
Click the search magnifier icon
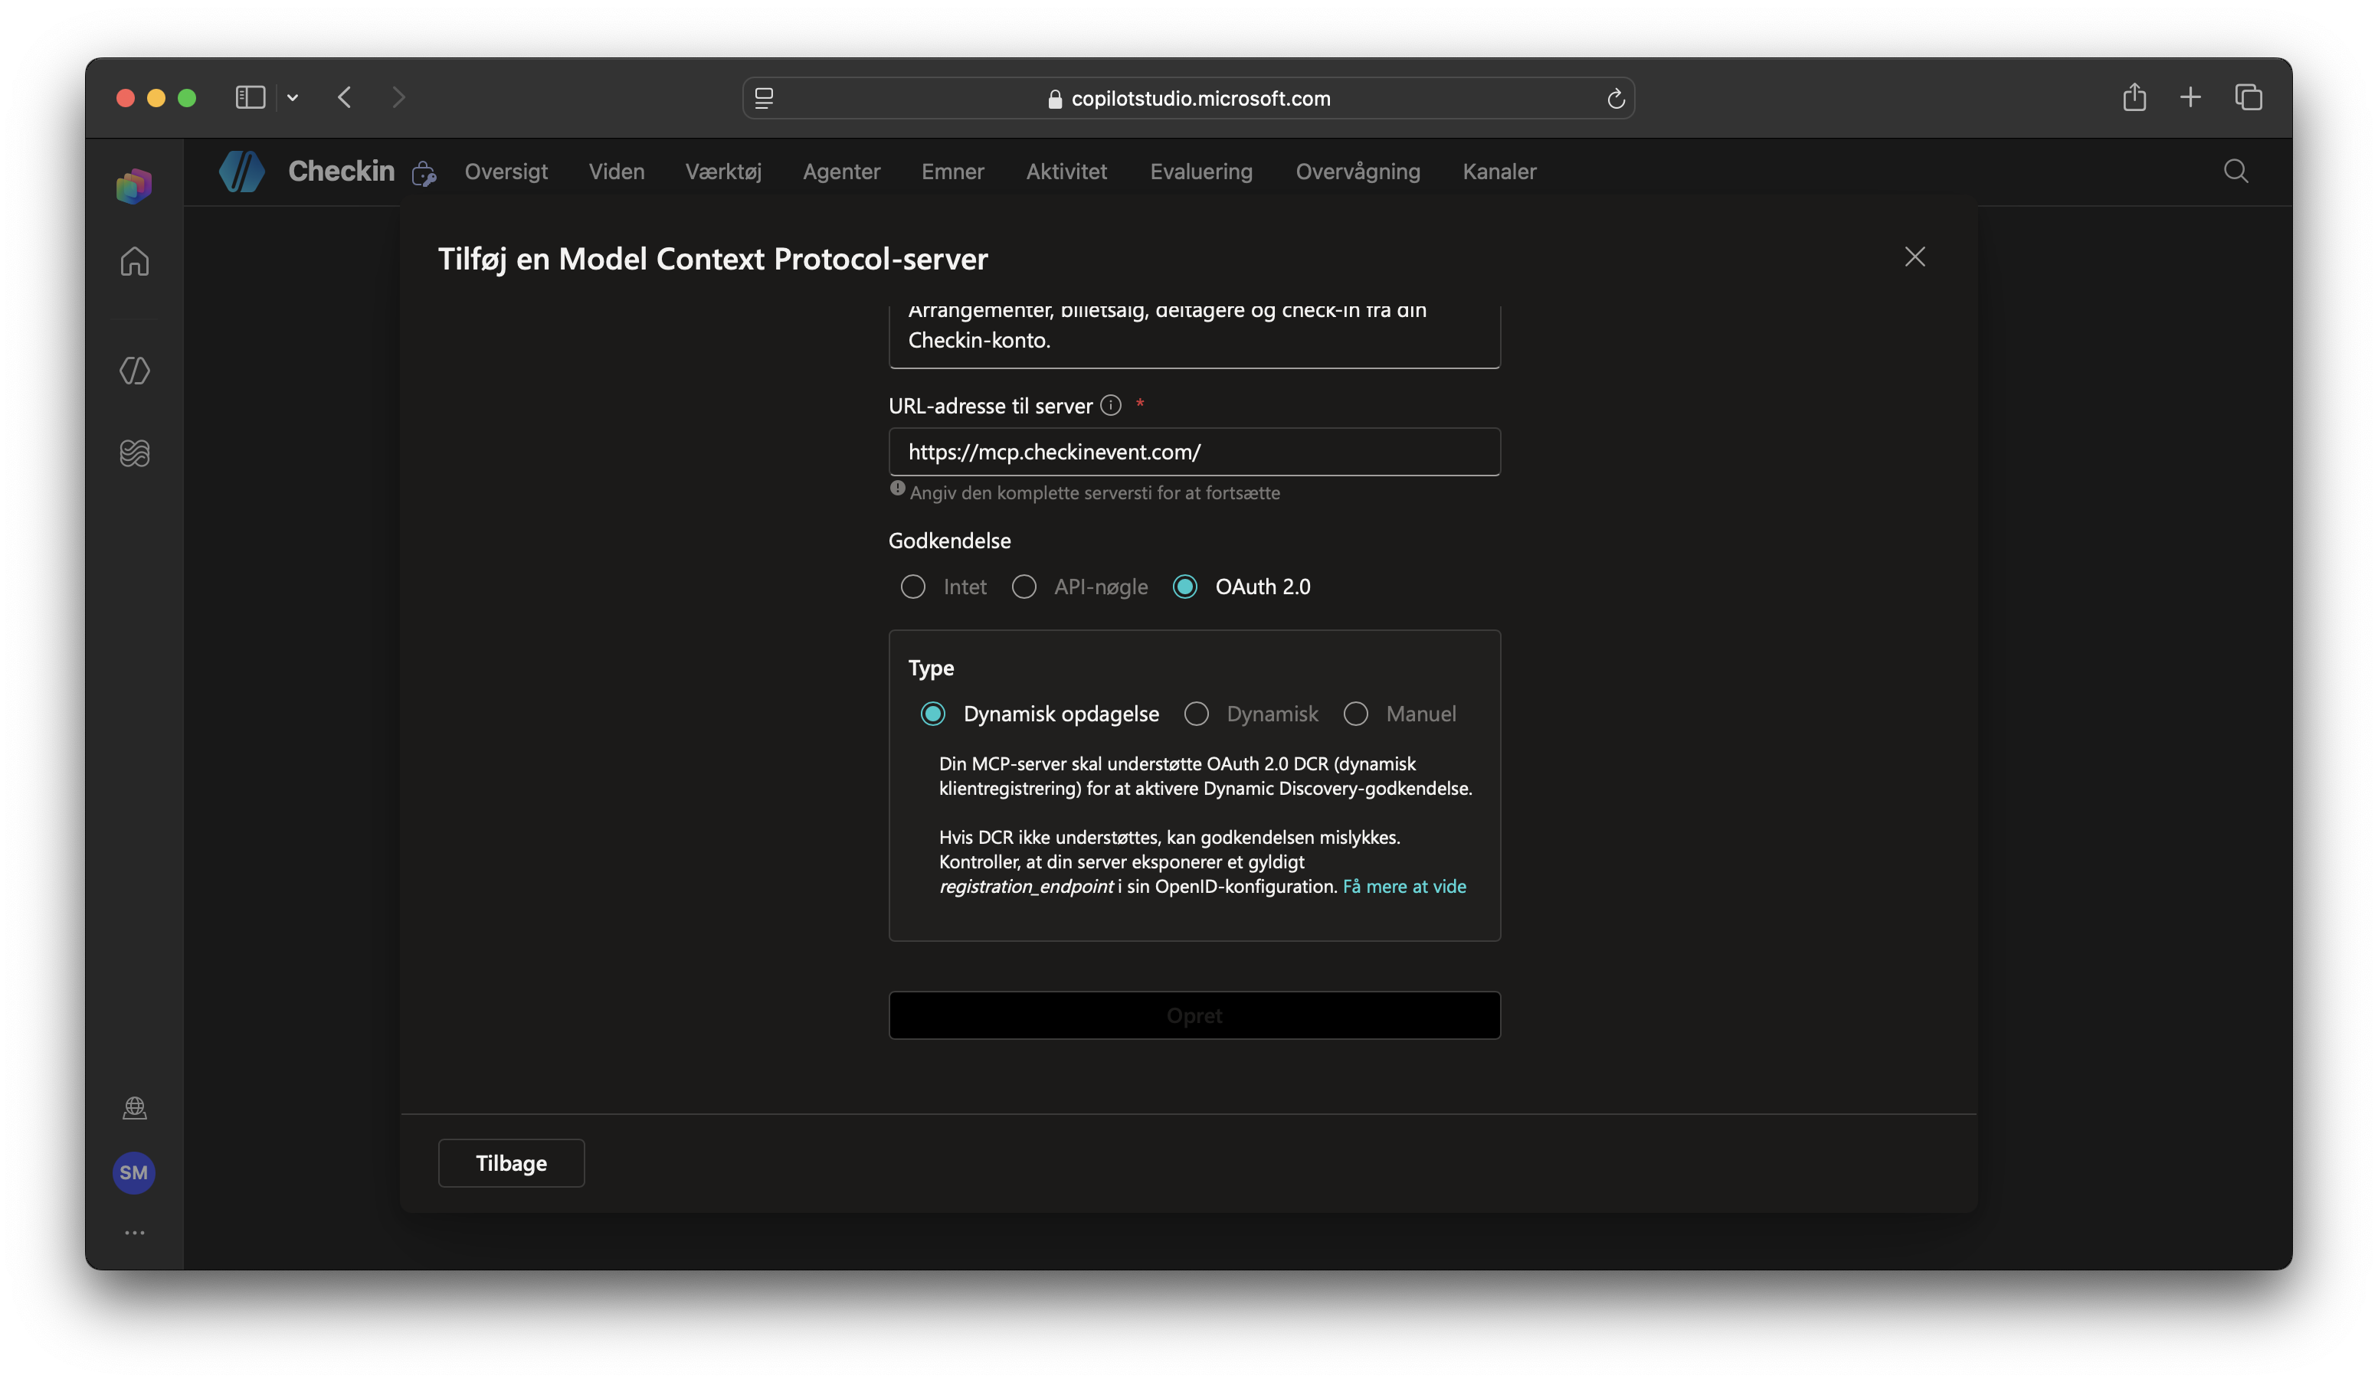click(2236, 171)
